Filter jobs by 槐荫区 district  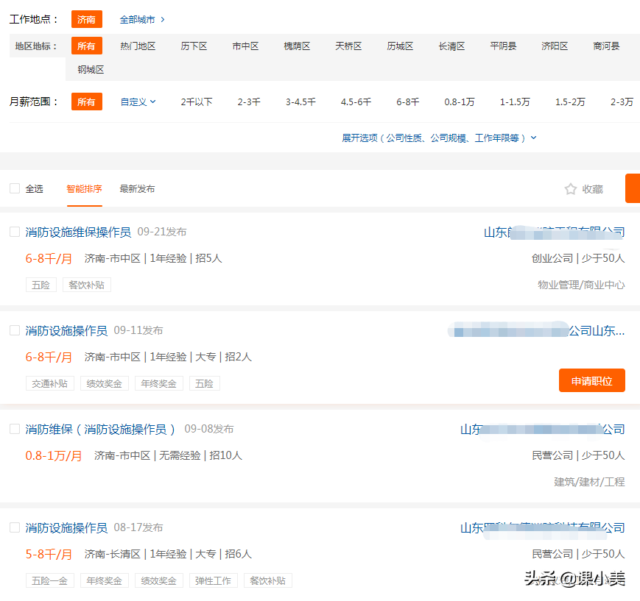point(296,45)
